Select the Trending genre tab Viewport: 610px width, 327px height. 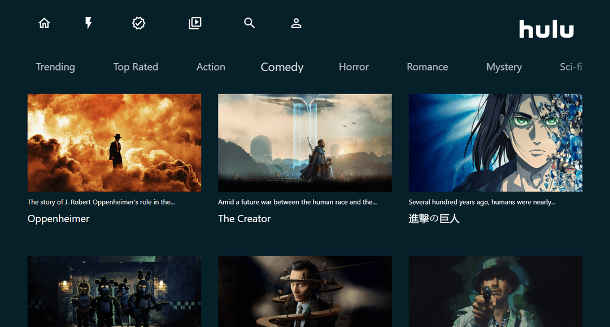[55, 67]
